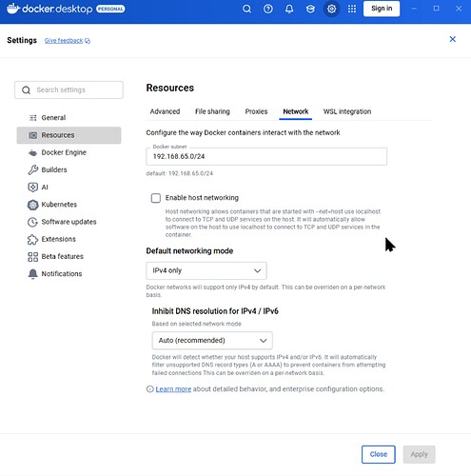Switch to the Proxies tab

256,111
